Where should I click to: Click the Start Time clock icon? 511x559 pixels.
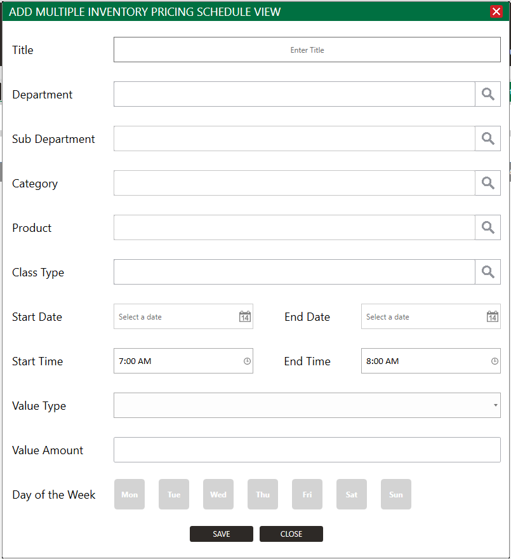pyautogui.click(x=247, y=361)
